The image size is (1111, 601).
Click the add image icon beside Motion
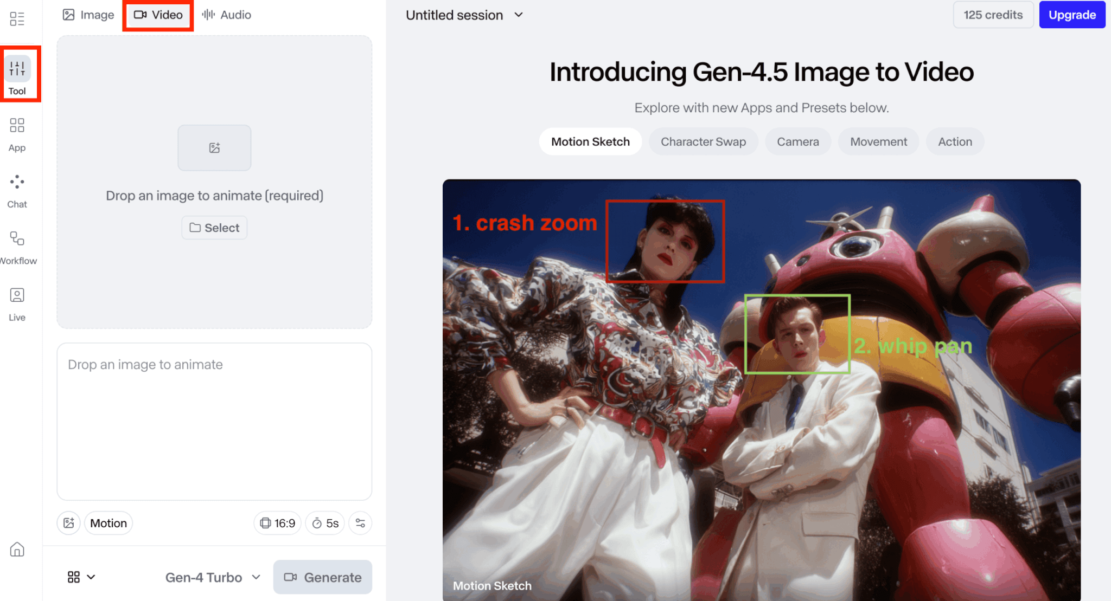(x=69, y=523)
